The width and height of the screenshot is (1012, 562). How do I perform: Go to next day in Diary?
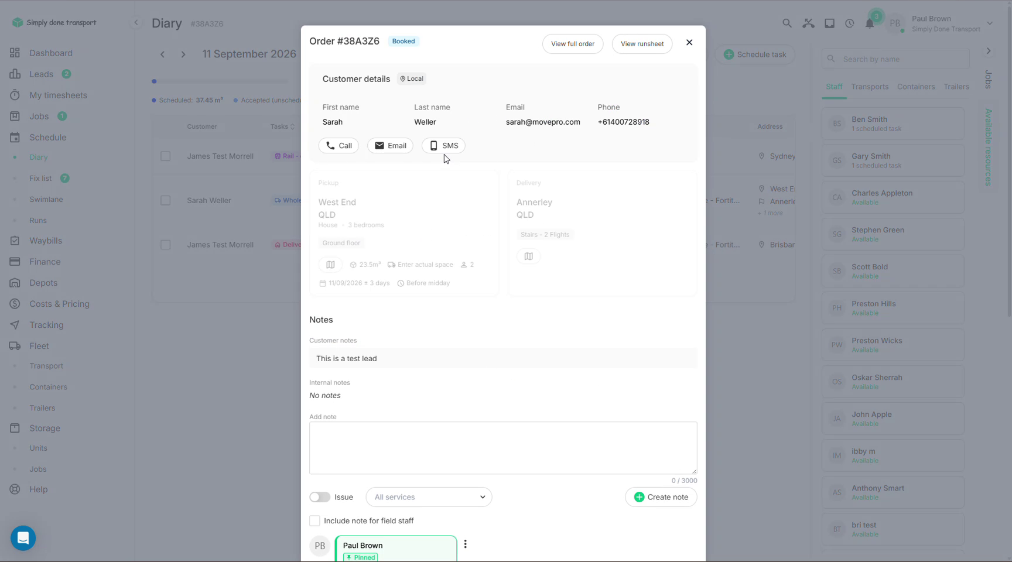click(183, 54)
